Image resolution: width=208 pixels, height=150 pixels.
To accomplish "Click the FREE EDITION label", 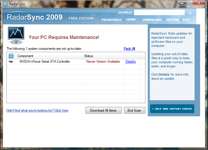I will [x=81, y=18].
